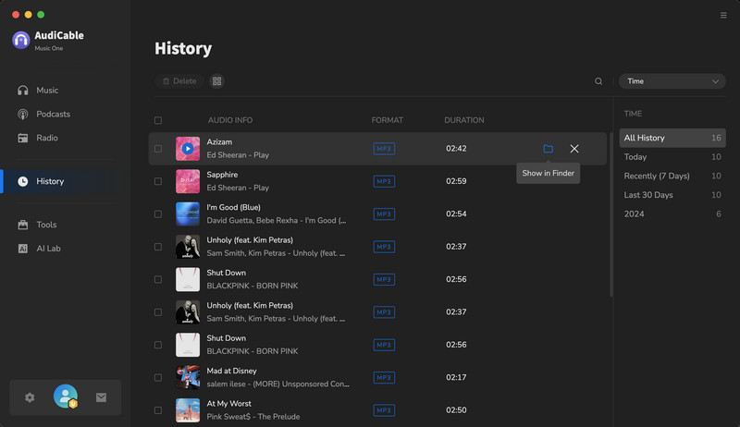Click MP3 badge of Mad at Disney
The width and height of the screenshot is (740, 427).
click(x=384, y=377)
